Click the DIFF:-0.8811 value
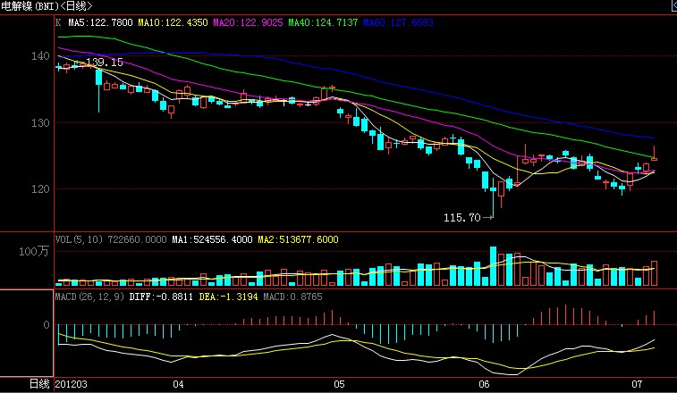The height and width of the screenshot is (393, 677). point(161,297)
